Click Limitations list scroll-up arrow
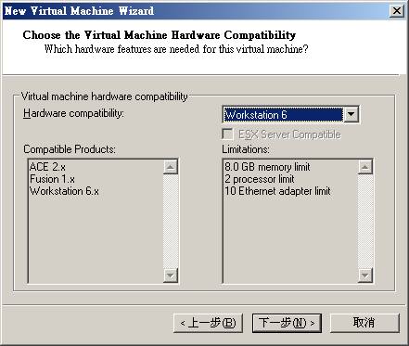 [x=365, y=167]
